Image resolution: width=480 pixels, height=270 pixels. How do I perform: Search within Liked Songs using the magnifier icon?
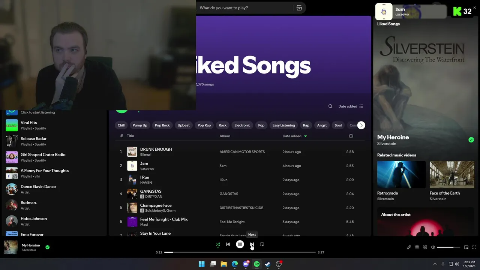tap(330, 106)
